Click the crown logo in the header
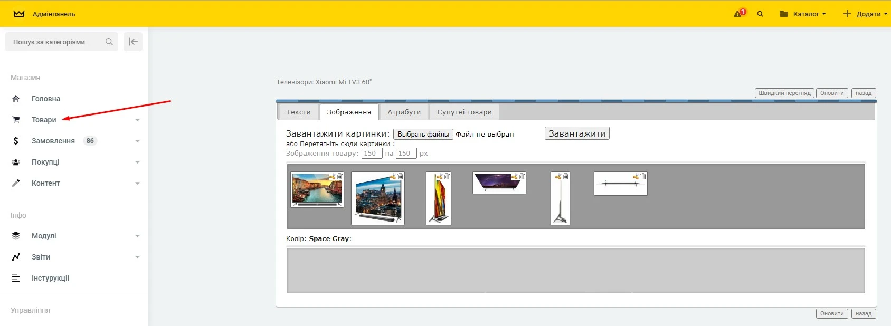Image resolution: width=891 pixels, height=326 pixels. coord(19,14)
